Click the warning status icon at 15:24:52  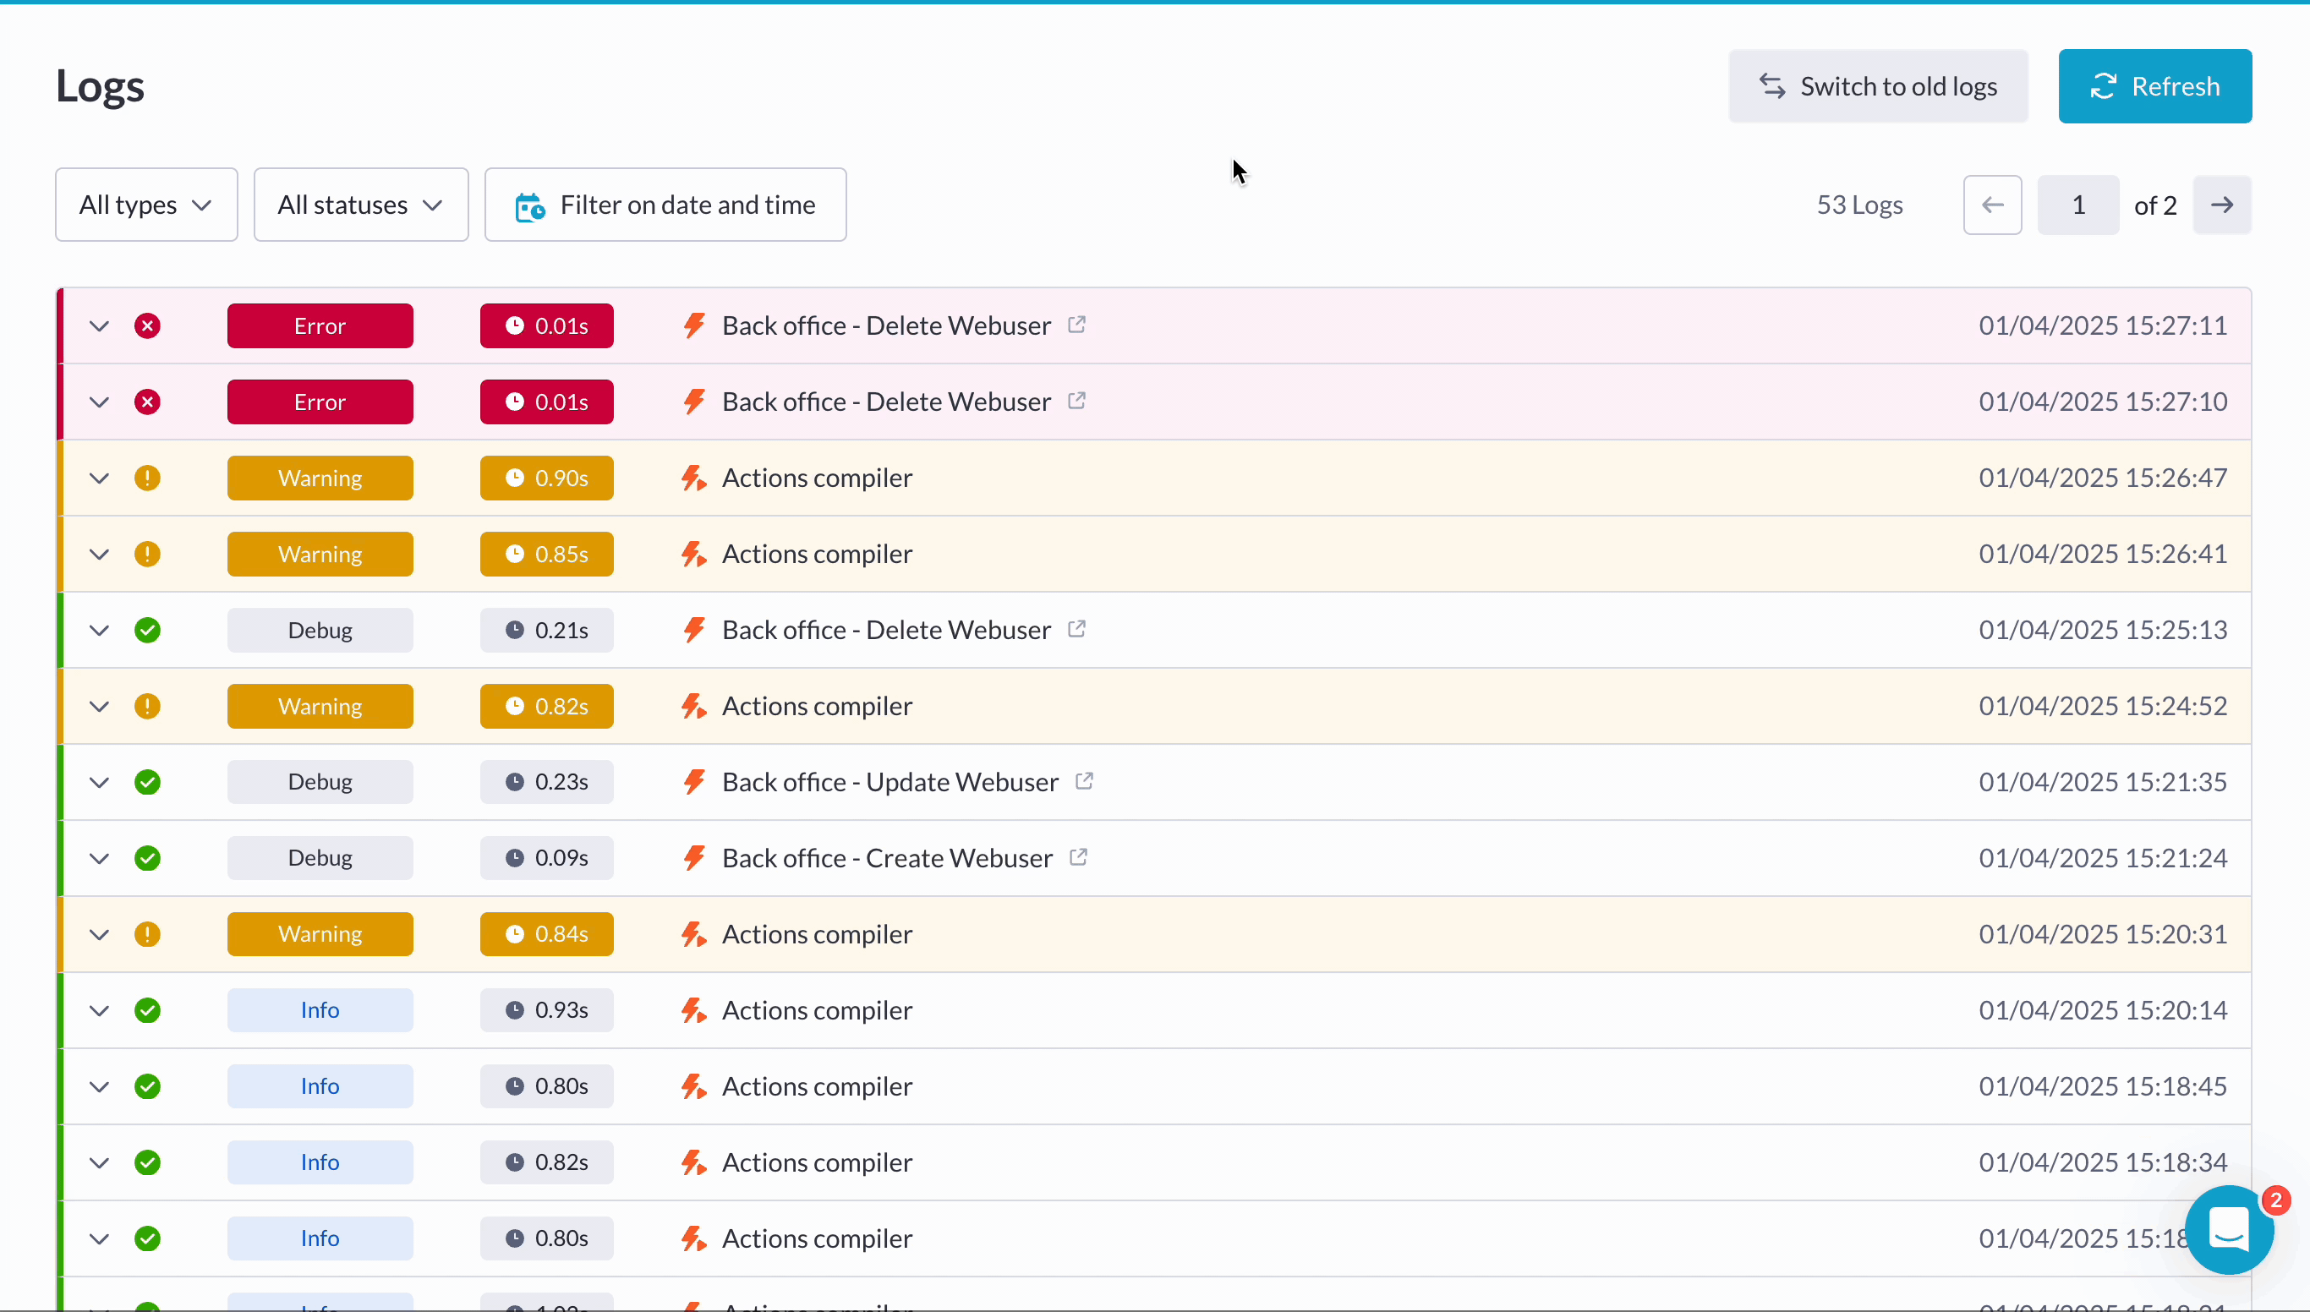tap(148, 707)
